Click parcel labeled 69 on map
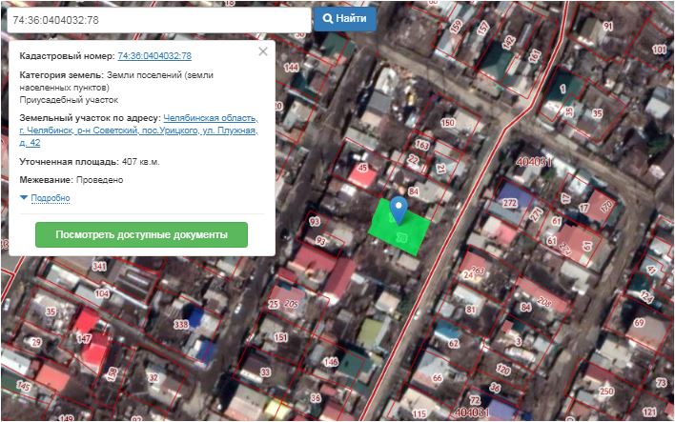This screenshot has width=675, height=422. click(637, 324)
